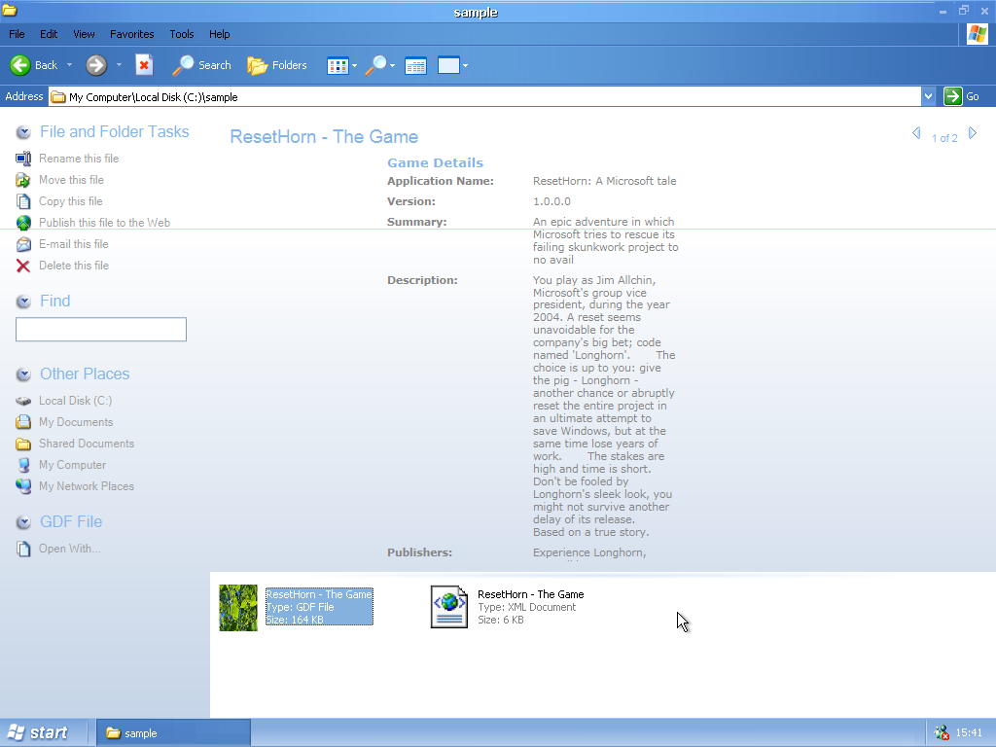The height and width of the screenshot is (747, 996).
Task: Select the ResetHorn GDF file thumbnail
Action: pos(238,607)
